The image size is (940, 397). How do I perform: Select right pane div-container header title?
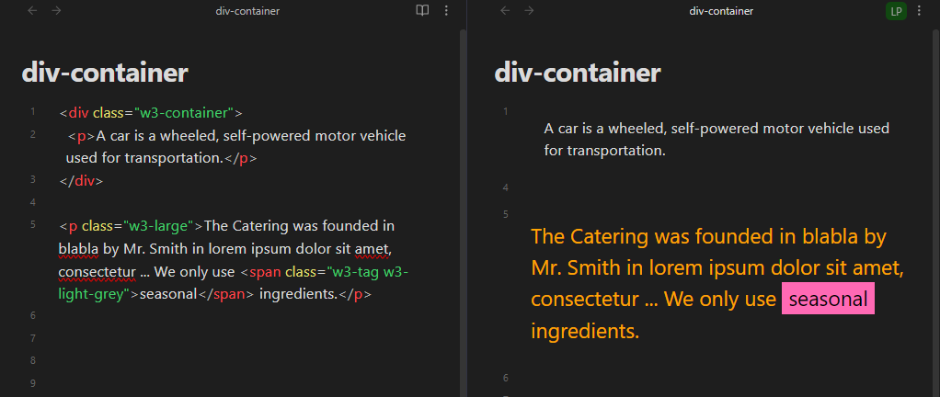point(721,11)
